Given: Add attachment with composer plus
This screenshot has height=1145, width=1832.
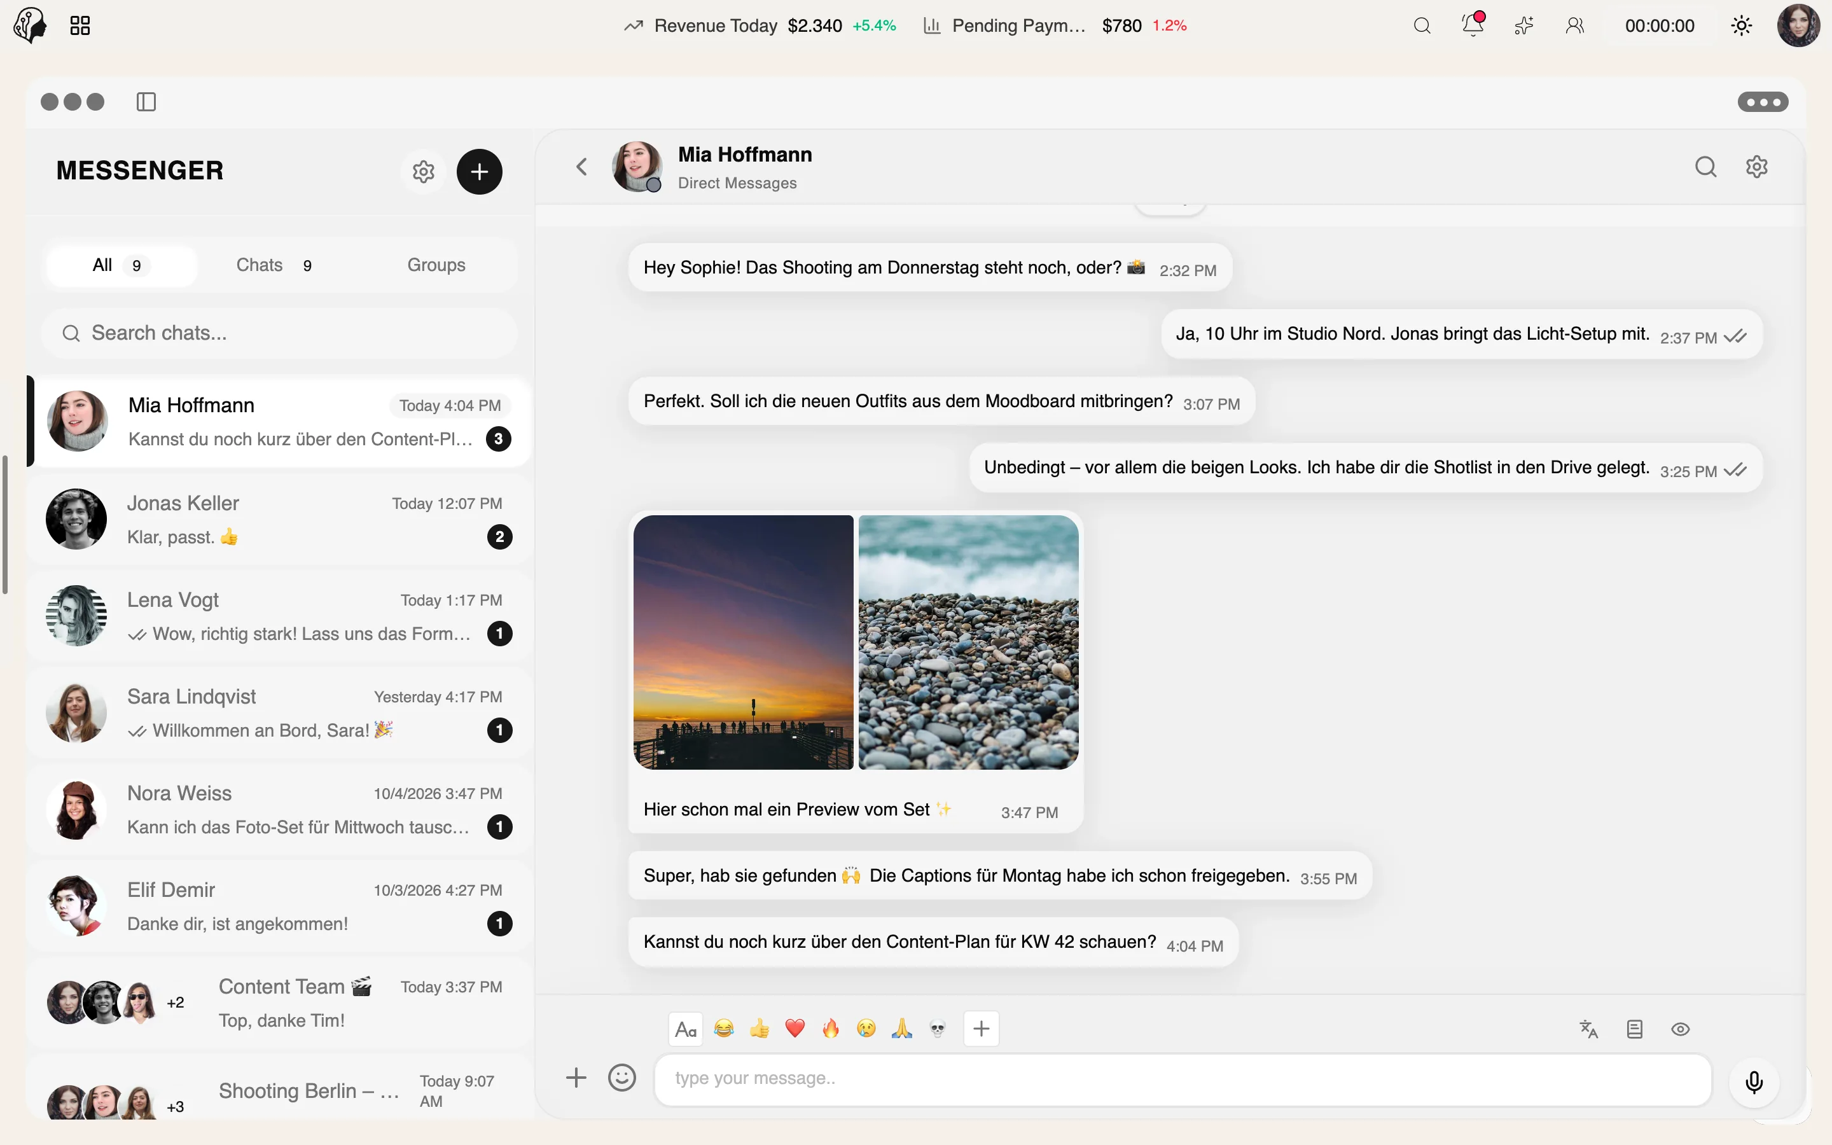Looking at the screenshot, I should [x=576, y=1078].
